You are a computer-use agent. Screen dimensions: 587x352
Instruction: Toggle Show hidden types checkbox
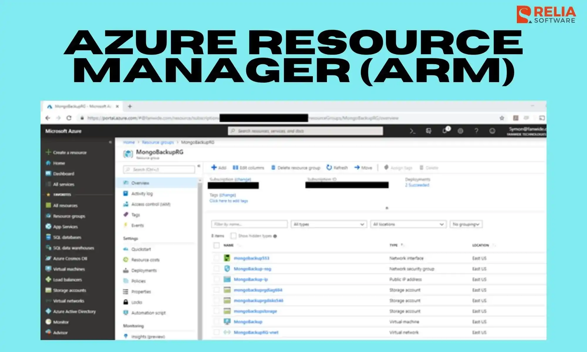(234, 236)
